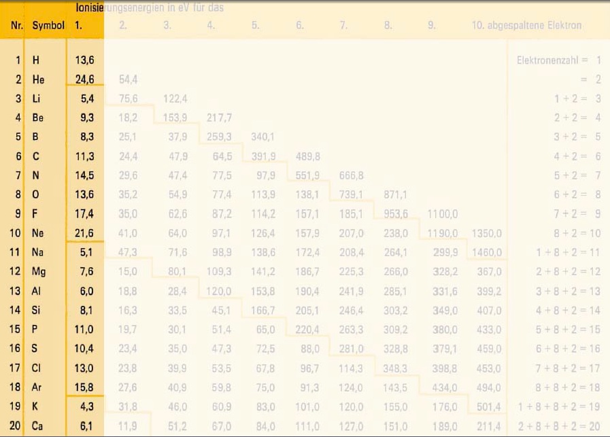Click phosphorus' first ionisation energy 11,0
This screenshot has width=610, height=437.
[x=84, y=330]
